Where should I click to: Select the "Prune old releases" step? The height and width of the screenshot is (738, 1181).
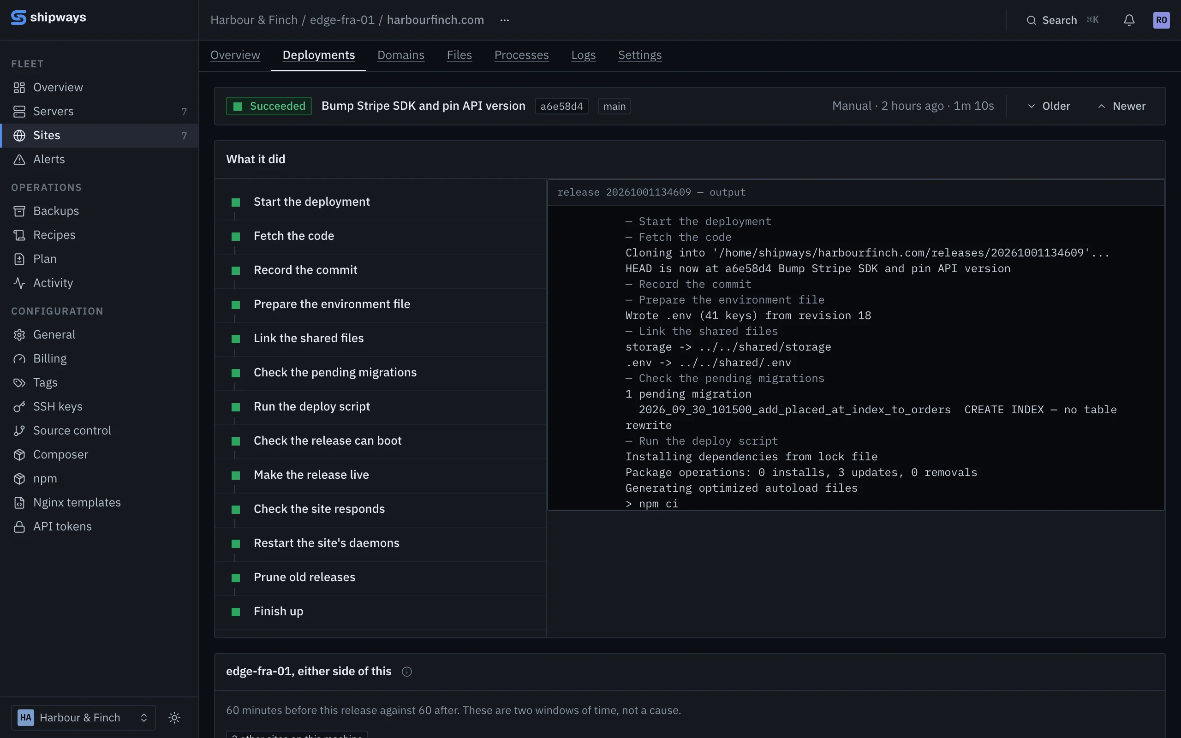click(380, 578)
